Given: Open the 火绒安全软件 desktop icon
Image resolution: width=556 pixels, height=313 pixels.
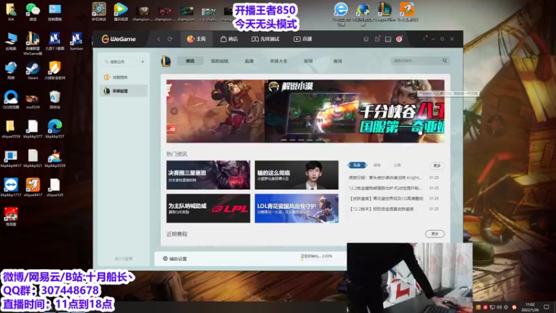Looking at the screenshot, I should pos(55,70).
